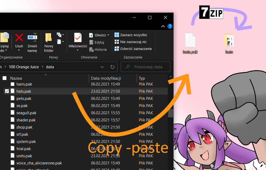Image resolution: width=266 pixels, height=170 pixels.
Task: Select the hats.pak file name in the list
Action: coord(24,91)
